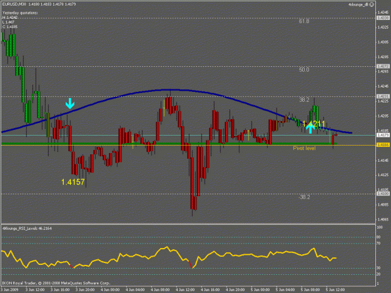Click the '4 Jun 00:00' time axis label
This screenshot has width=391, height=293.
(x=110, y=290)
